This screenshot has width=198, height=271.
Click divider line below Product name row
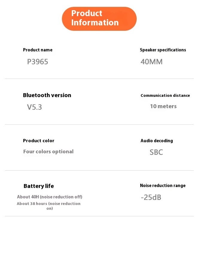coord(99,79)
